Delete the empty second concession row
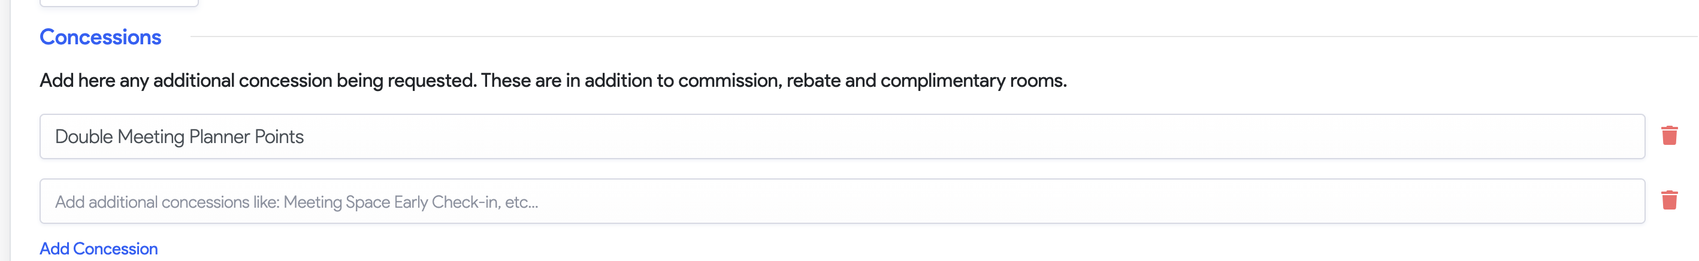 tap(1668, 201)
